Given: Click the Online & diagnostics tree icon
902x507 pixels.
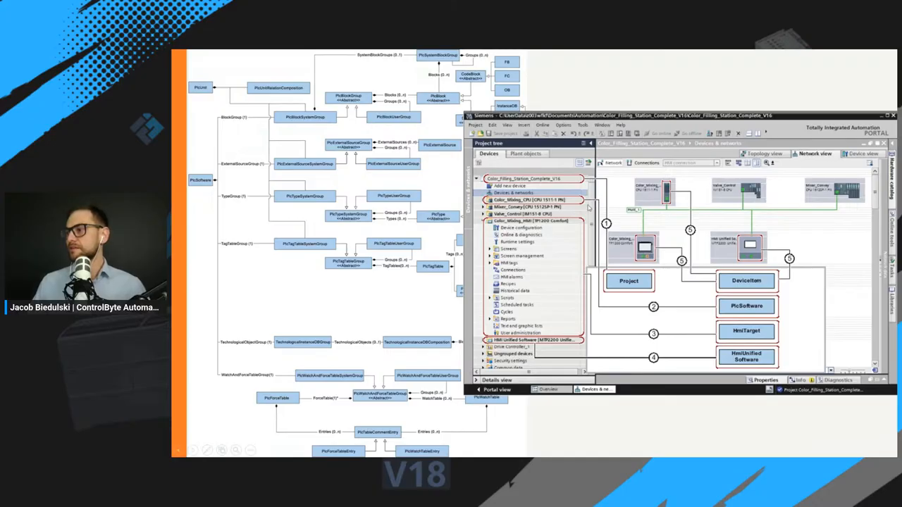Looking at the screenshot, I should 496,234.
